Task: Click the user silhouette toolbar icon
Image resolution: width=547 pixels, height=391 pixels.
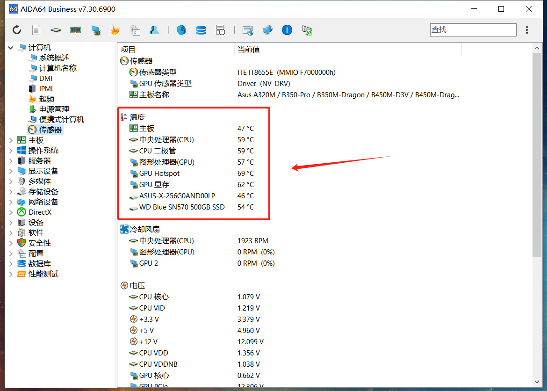Action: pos(154,30)
